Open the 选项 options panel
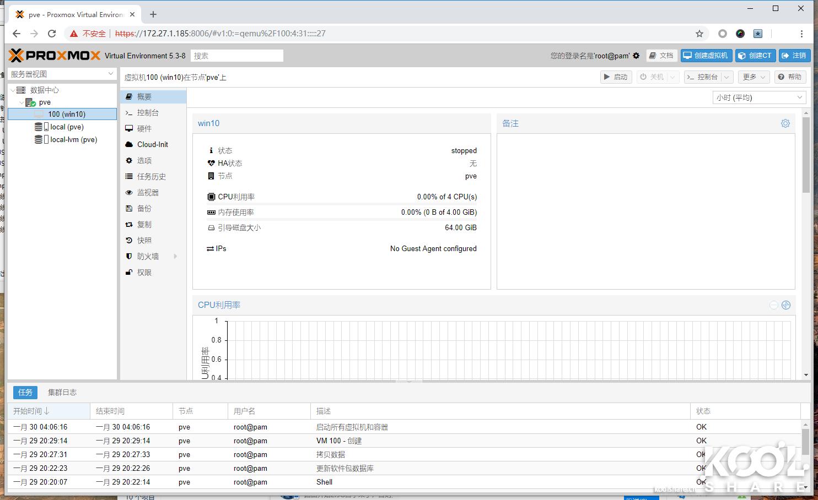Screen dimensions: 818x500 pyautogui.click(x=143, y=160)
